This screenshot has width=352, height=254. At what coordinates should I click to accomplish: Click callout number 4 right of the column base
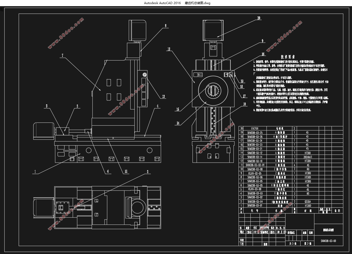coord(158,106)
